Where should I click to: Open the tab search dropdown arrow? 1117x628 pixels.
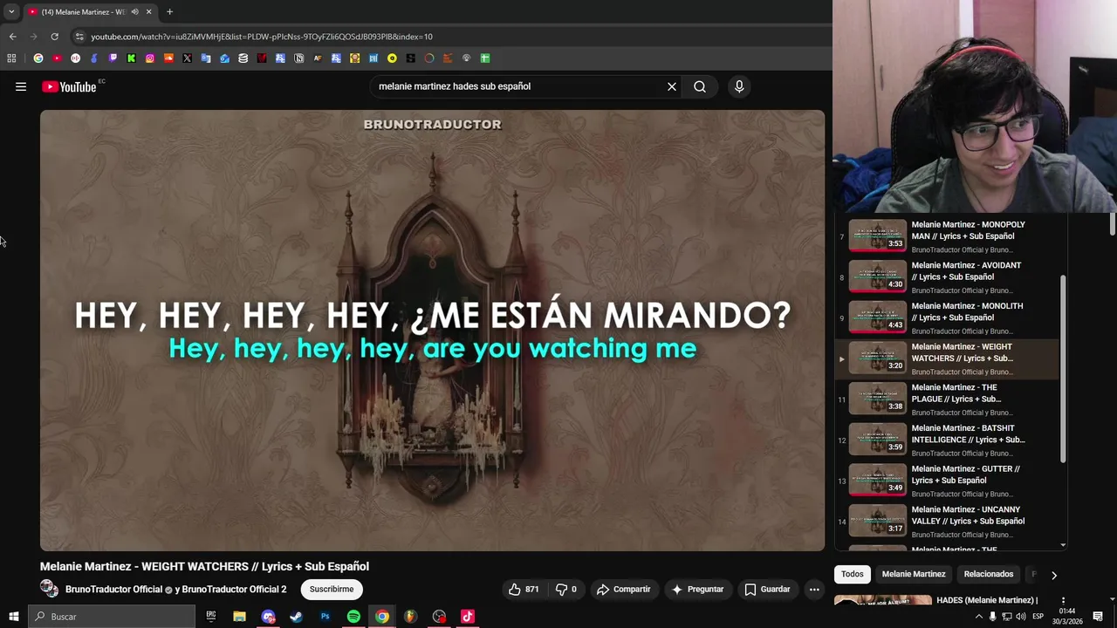(x=11, y=12)
